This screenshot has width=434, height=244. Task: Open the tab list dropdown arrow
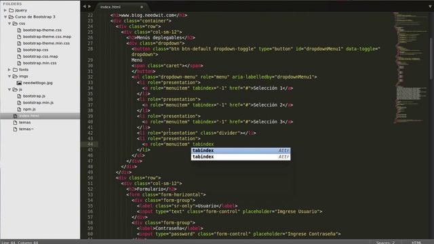[430, 6]
